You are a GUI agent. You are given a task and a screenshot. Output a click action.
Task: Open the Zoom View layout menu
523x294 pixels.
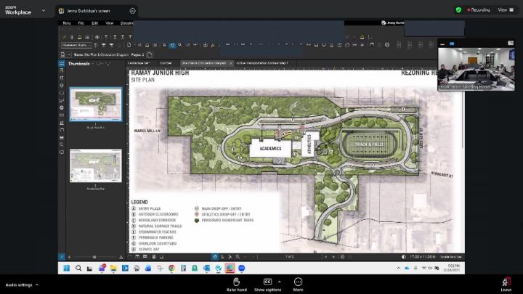(x=502, y=10)
